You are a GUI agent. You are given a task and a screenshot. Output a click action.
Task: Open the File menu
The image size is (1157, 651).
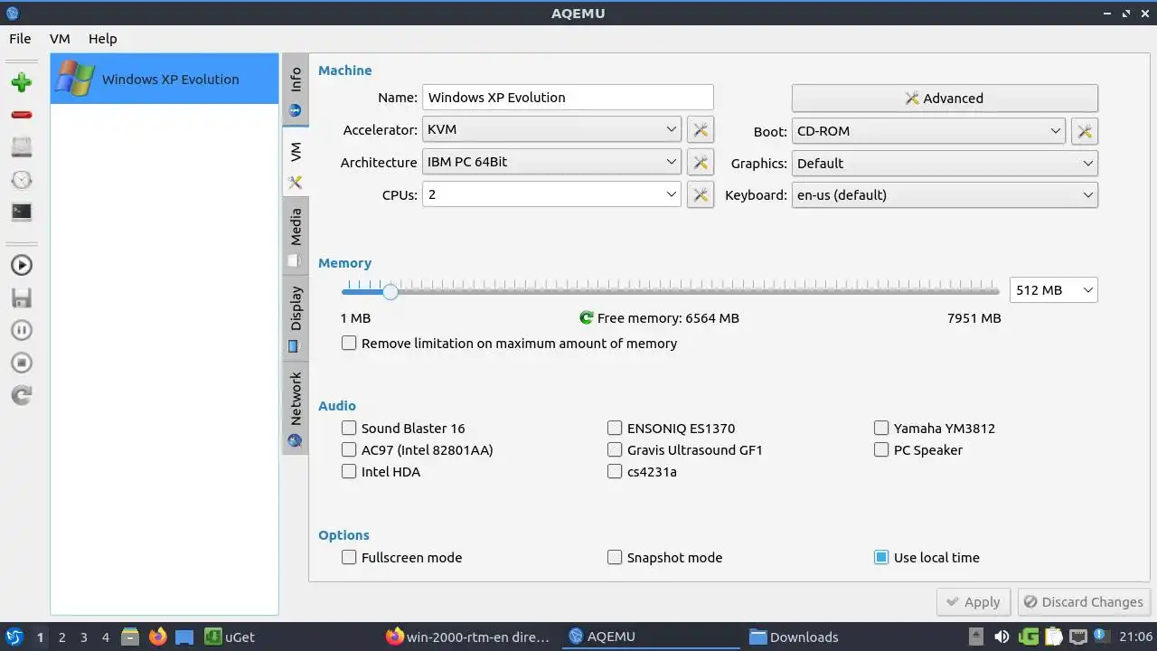tap(20, 39)
